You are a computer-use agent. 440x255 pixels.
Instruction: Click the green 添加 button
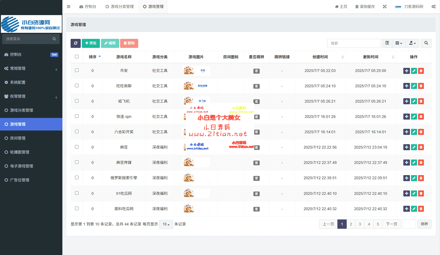pos(91,43)
